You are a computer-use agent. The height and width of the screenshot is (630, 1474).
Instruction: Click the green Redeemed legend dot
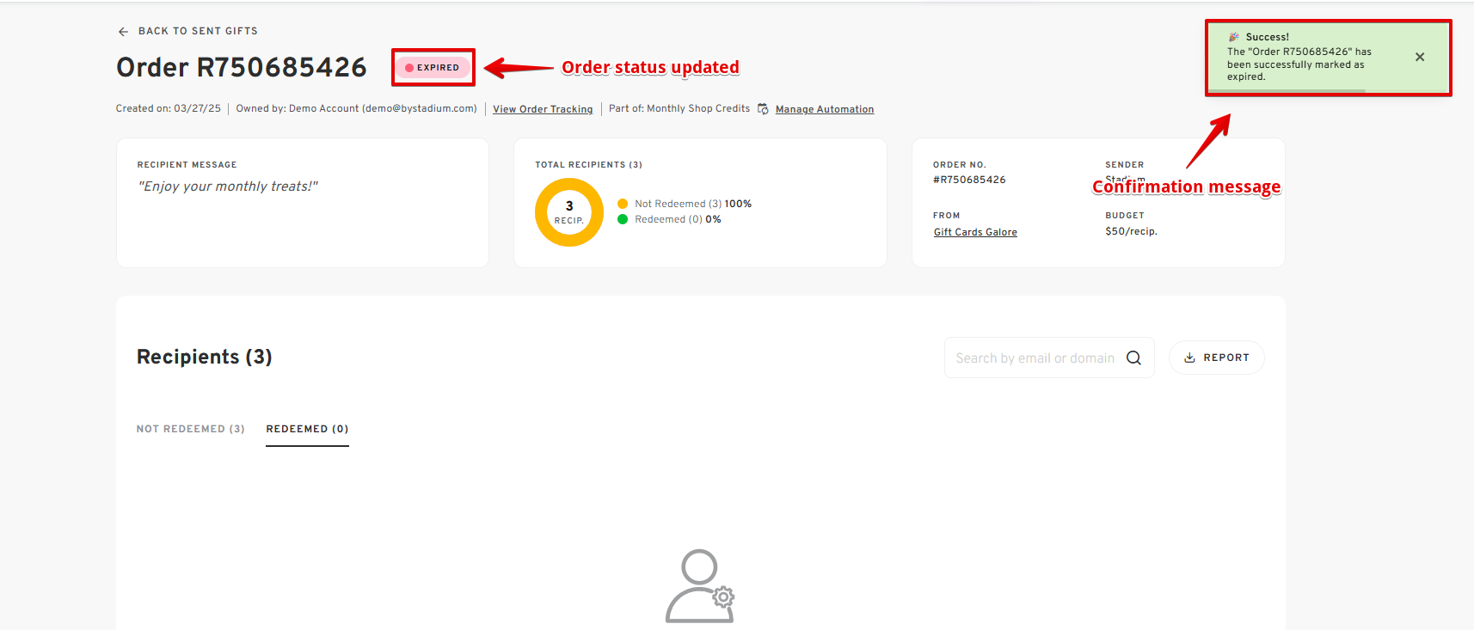pyautogui.click(x=623, y=219)
